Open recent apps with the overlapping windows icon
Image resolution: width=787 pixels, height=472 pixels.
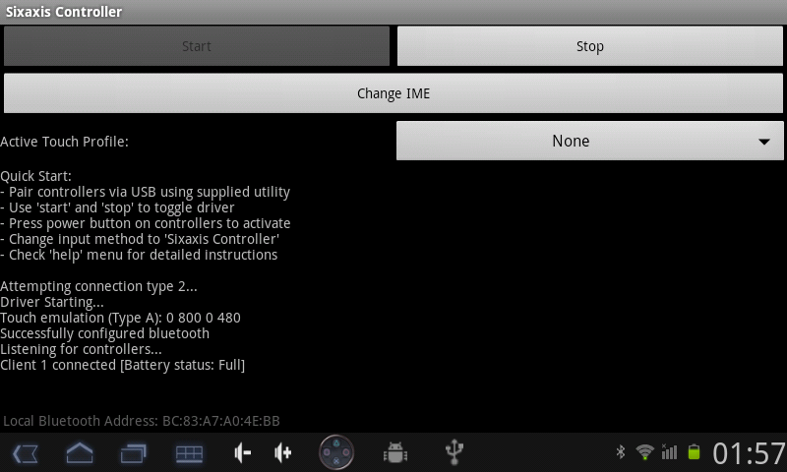134,454
